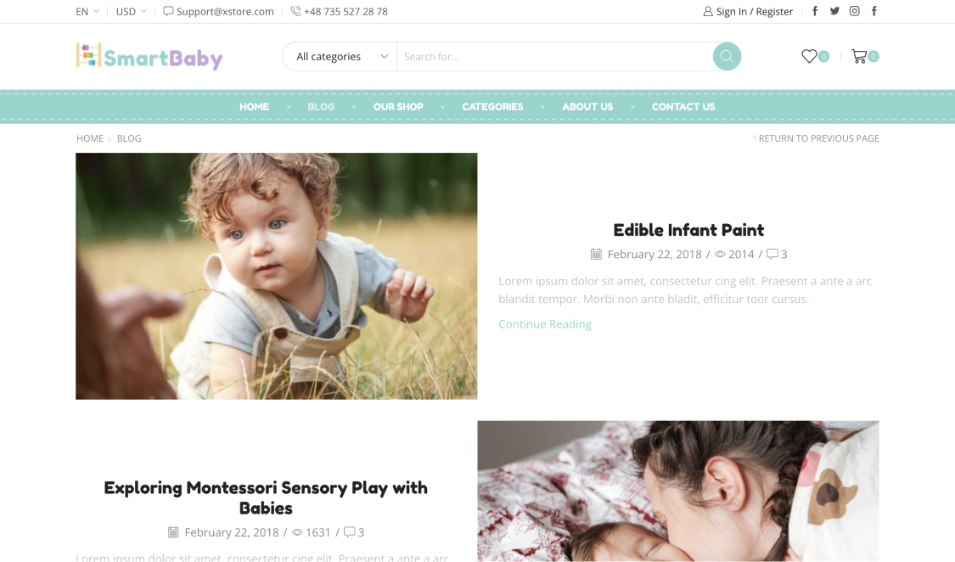Click Continue Reading under Edible Infant Paint
This screenshot has height=562, width=955.
545,324
